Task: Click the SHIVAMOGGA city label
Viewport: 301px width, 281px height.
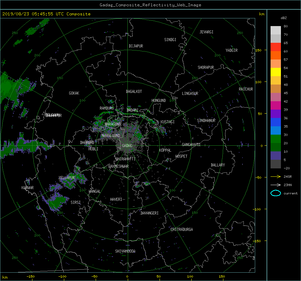Action: click(125, 251)
